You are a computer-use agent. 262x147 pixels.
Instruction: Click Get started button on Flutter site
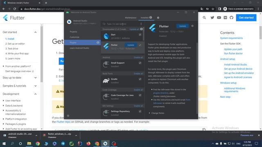click(246, 18)
